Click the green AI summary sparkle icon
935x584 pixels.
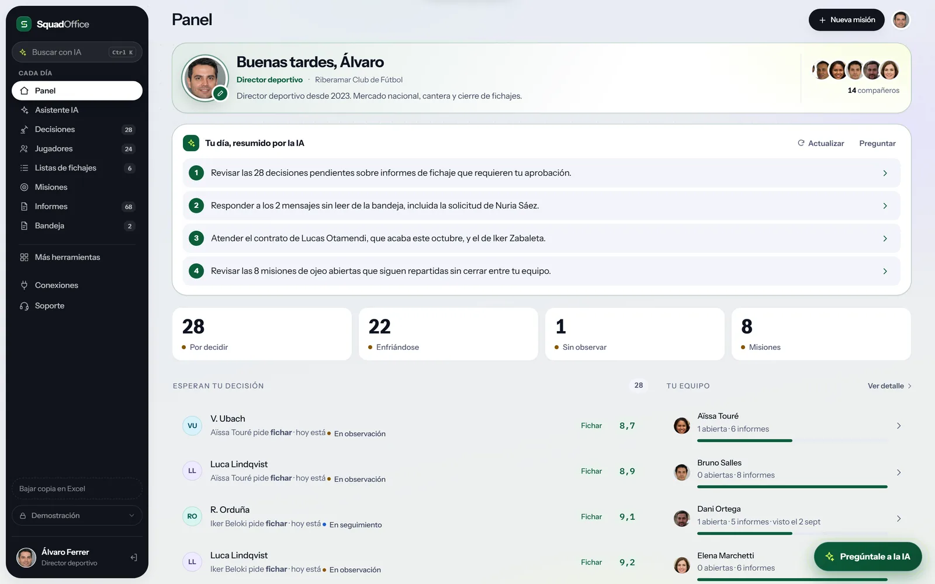pyautogui.click(x=191, y=143)
